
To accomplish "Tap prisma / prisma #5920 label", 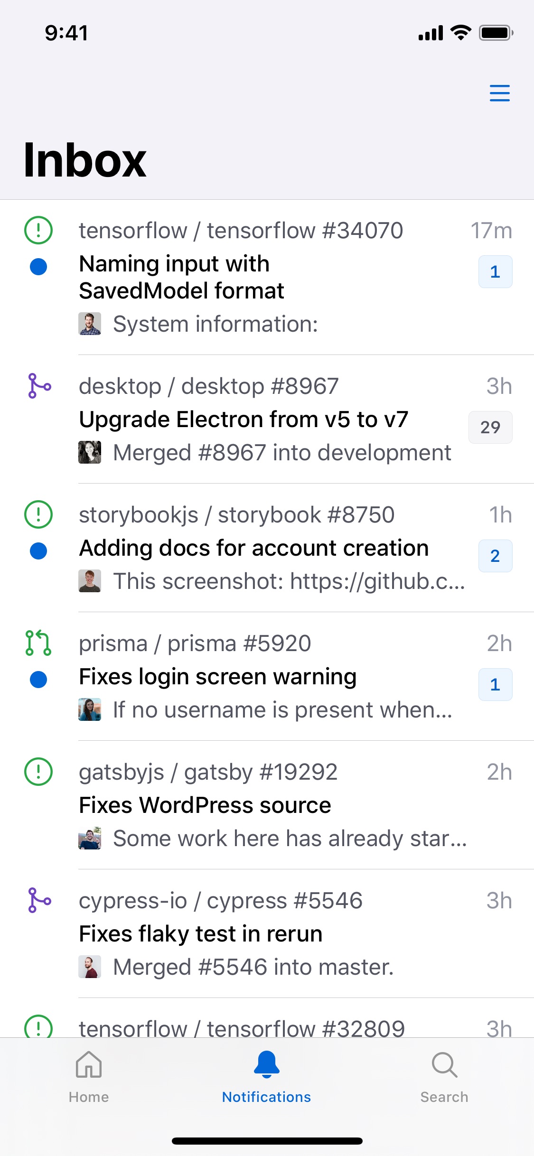I will tap(195, 643).
